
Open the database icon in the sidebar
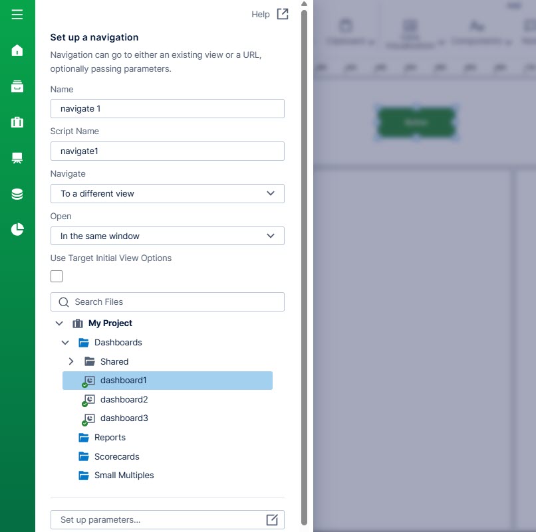17,194
